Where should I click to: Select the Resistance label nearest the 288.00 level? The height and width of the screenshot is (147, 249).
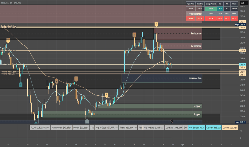[196, 33]
